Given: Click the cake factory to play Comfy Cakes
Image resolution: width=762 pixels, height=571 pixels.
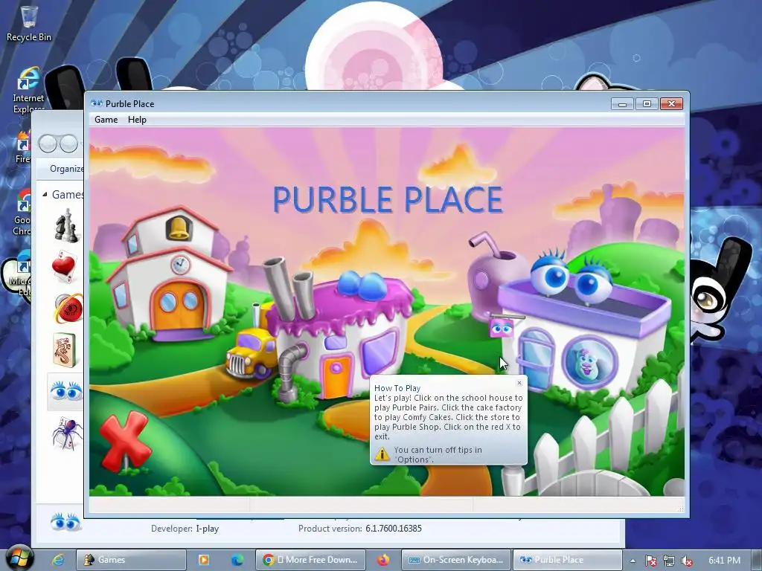Looking at the screenshot, I should (x=340, y=335).
